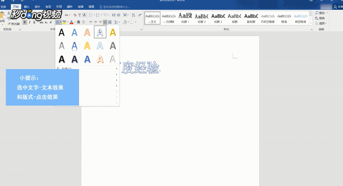343x186 pixels.
Task: Open highlight color dropdown arrow
Action: [x=68, y=22]
